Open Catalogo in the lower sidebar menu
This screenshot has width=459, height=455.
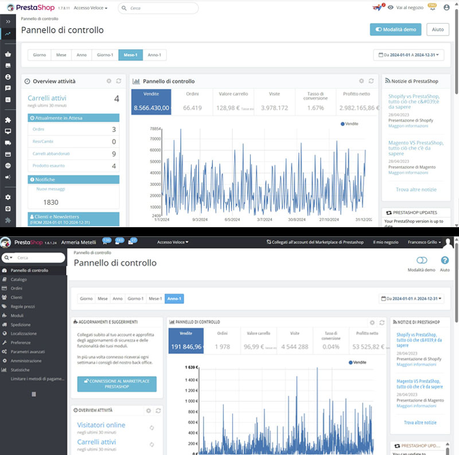coord(18,279)
